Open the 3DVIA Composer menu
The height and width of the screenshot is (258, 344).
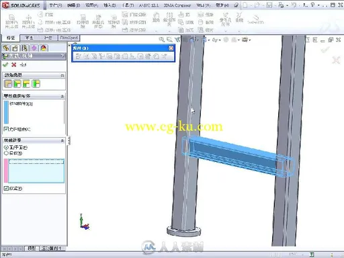pos(177,5)
